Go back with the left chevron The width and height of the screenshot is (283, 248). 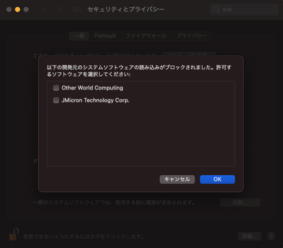coord(44,9)
